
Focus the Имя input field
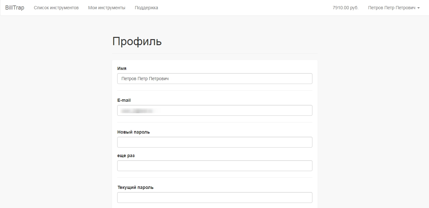pyautogui.click(x=215, y=79)
